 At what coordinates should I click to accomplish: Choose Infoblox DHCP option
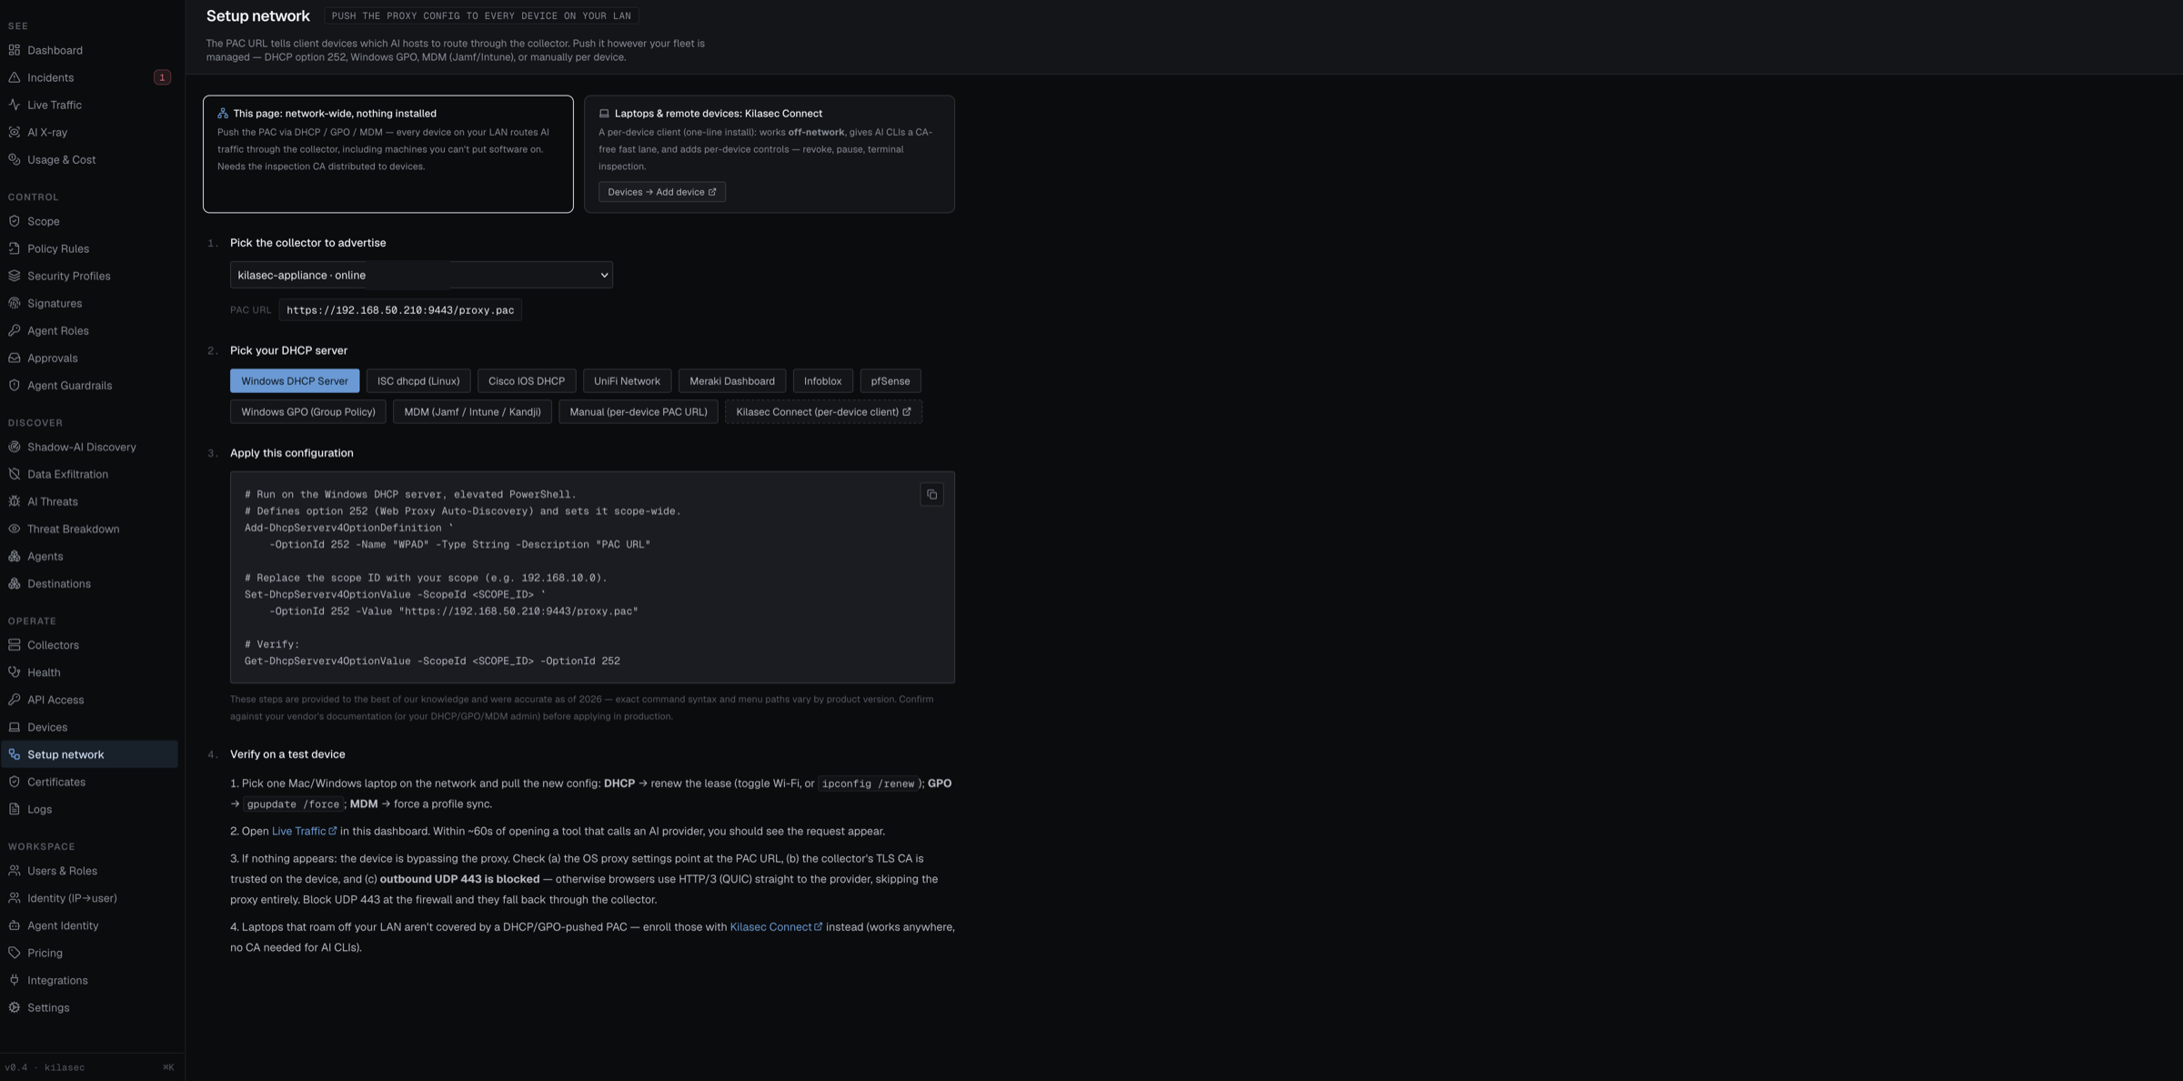pyautogui.click(x=822, y=381)
